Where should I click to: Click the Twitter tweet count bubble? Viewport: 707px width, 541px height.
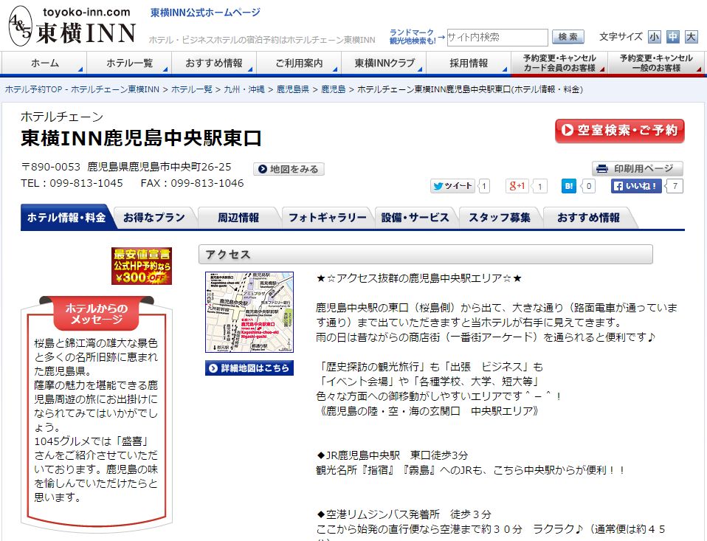(484, 186)
